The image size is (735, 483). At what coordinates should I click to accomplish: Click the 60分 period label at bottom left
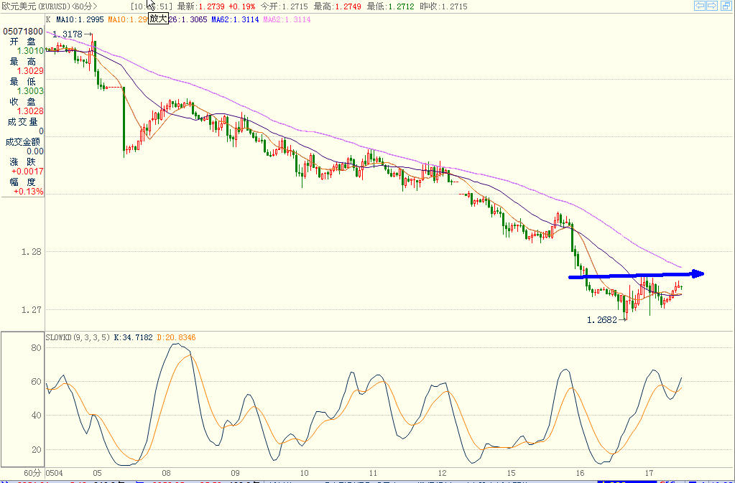pos(32,473)
